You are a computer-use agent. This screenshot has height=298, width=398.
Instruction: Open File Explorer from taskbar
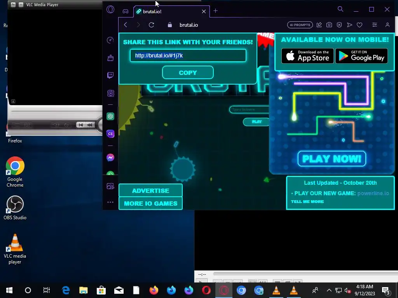click(83, 290)
